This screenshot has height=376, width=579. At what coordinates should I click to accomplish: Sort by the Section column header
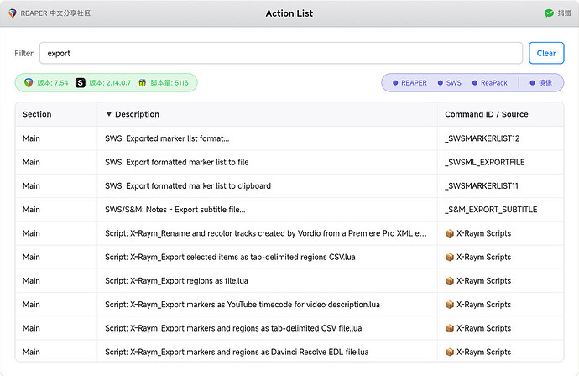(x=37, y=114)
